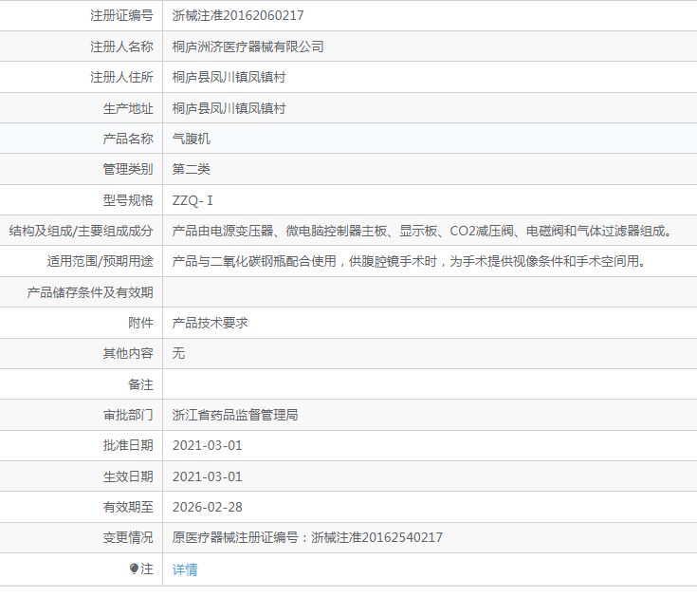The width and height of the screenshot is (697, 597).
Task: Click the 附件 label
Action: pyautogui.click(x=140, y=323)
